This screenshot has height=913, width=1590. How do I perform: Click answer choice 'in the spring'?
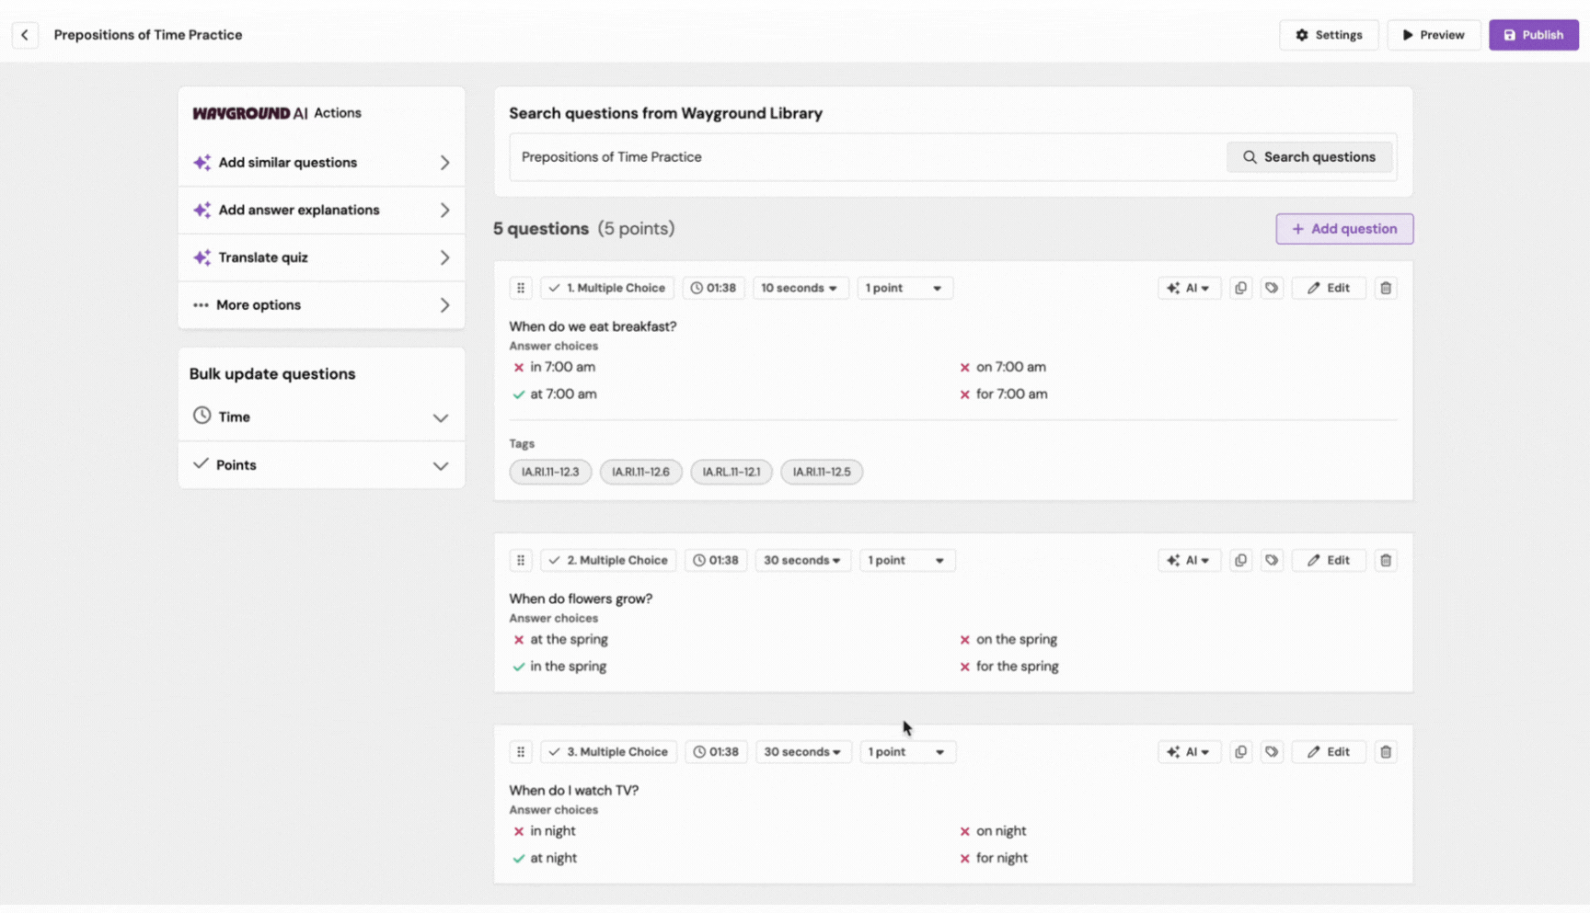click(x=568, y=667)
